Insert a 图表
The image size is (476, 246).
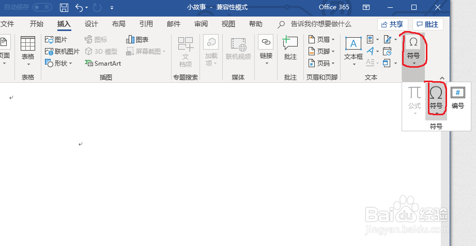137,39
